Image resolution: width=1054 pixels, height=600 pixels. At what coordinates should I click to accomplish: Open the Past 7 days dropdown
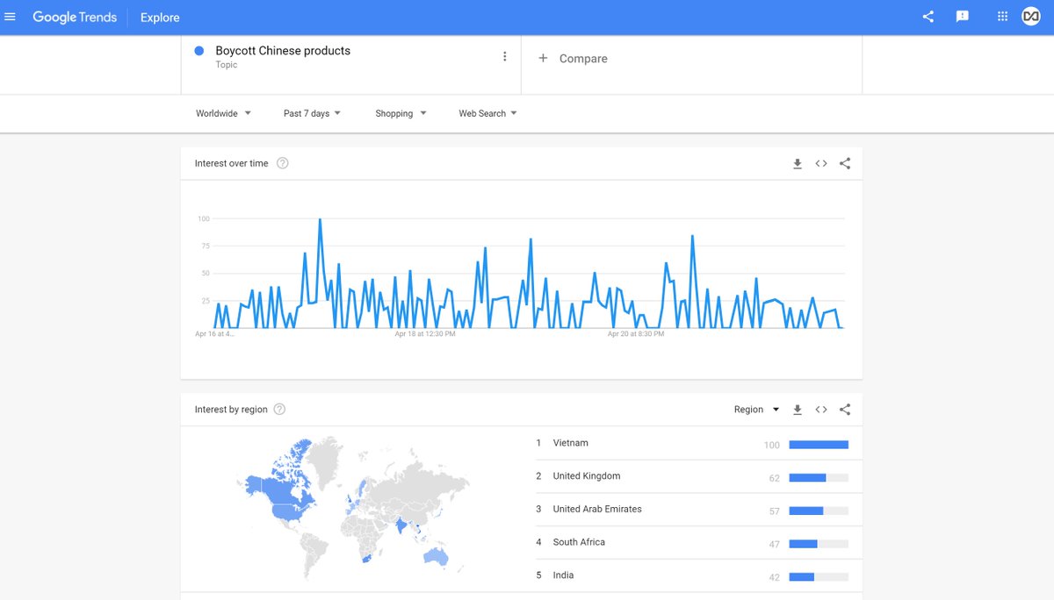312,113
